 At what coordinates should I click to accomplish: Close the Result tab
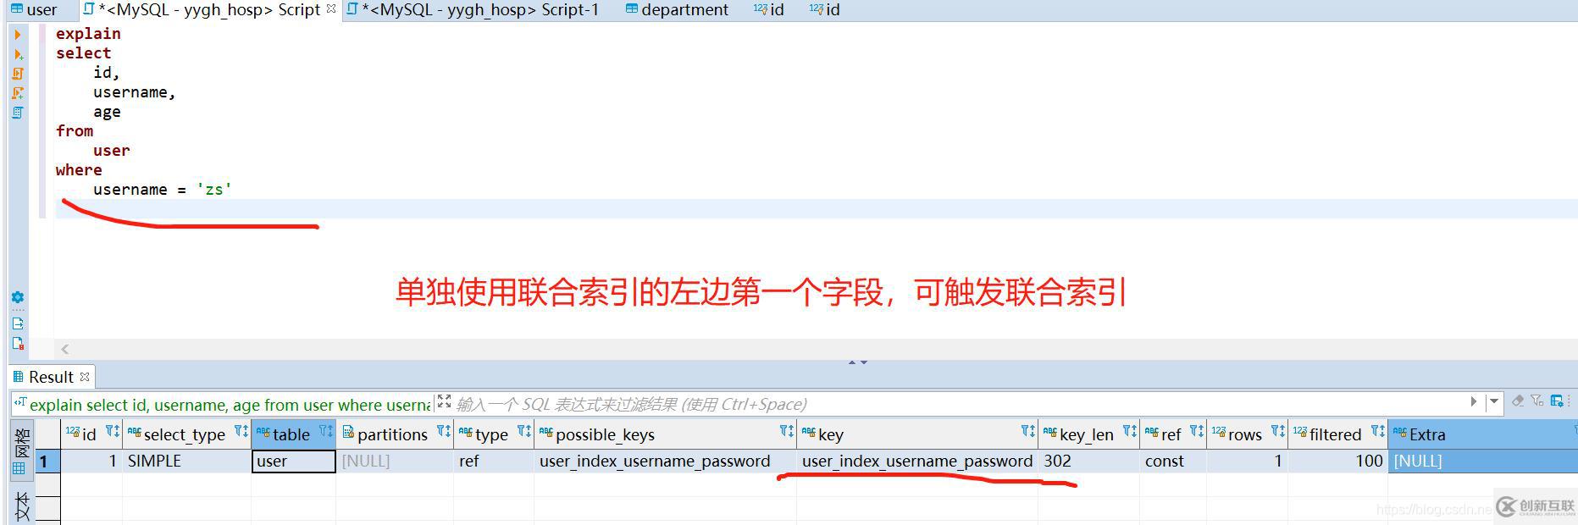coord(84,377)
